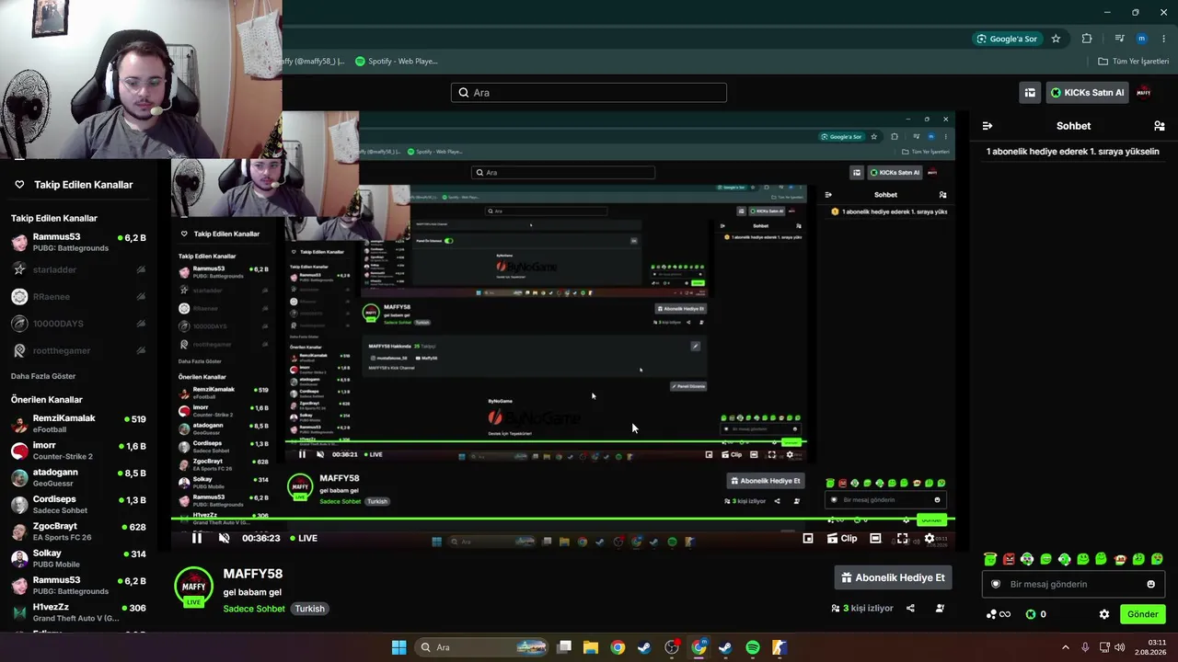The height and width of the screenshot is (662, 1178).
Task: Open the offline RRaenee channel
Action: (x=78, y=297)
